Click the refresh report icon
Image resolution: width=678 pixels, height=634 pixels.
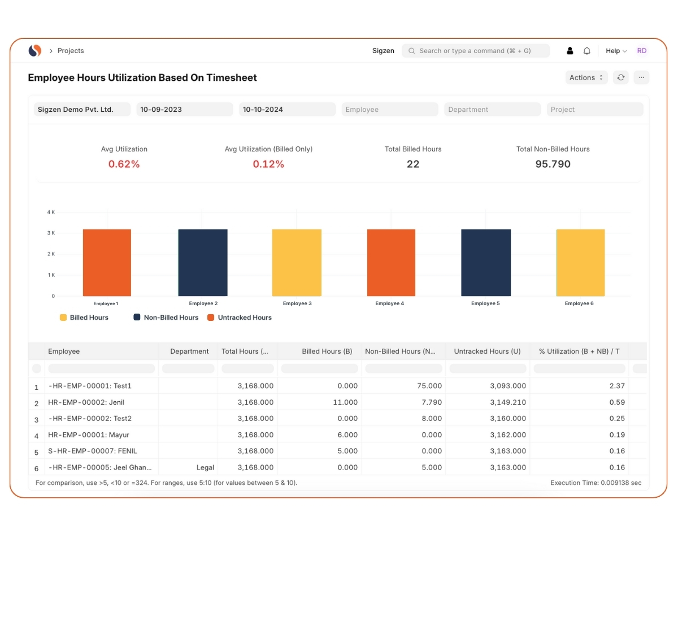coord(620,77)
